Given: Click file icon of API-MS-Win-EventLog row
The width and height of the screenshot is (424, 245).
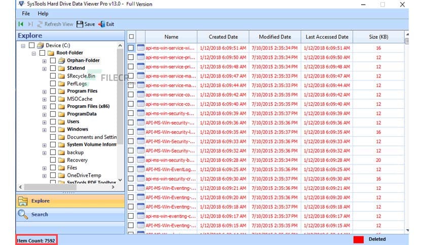Looking at the screenshot, I should pos(140,169).
